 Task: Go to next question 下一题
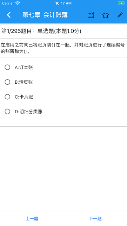point(95,219)
